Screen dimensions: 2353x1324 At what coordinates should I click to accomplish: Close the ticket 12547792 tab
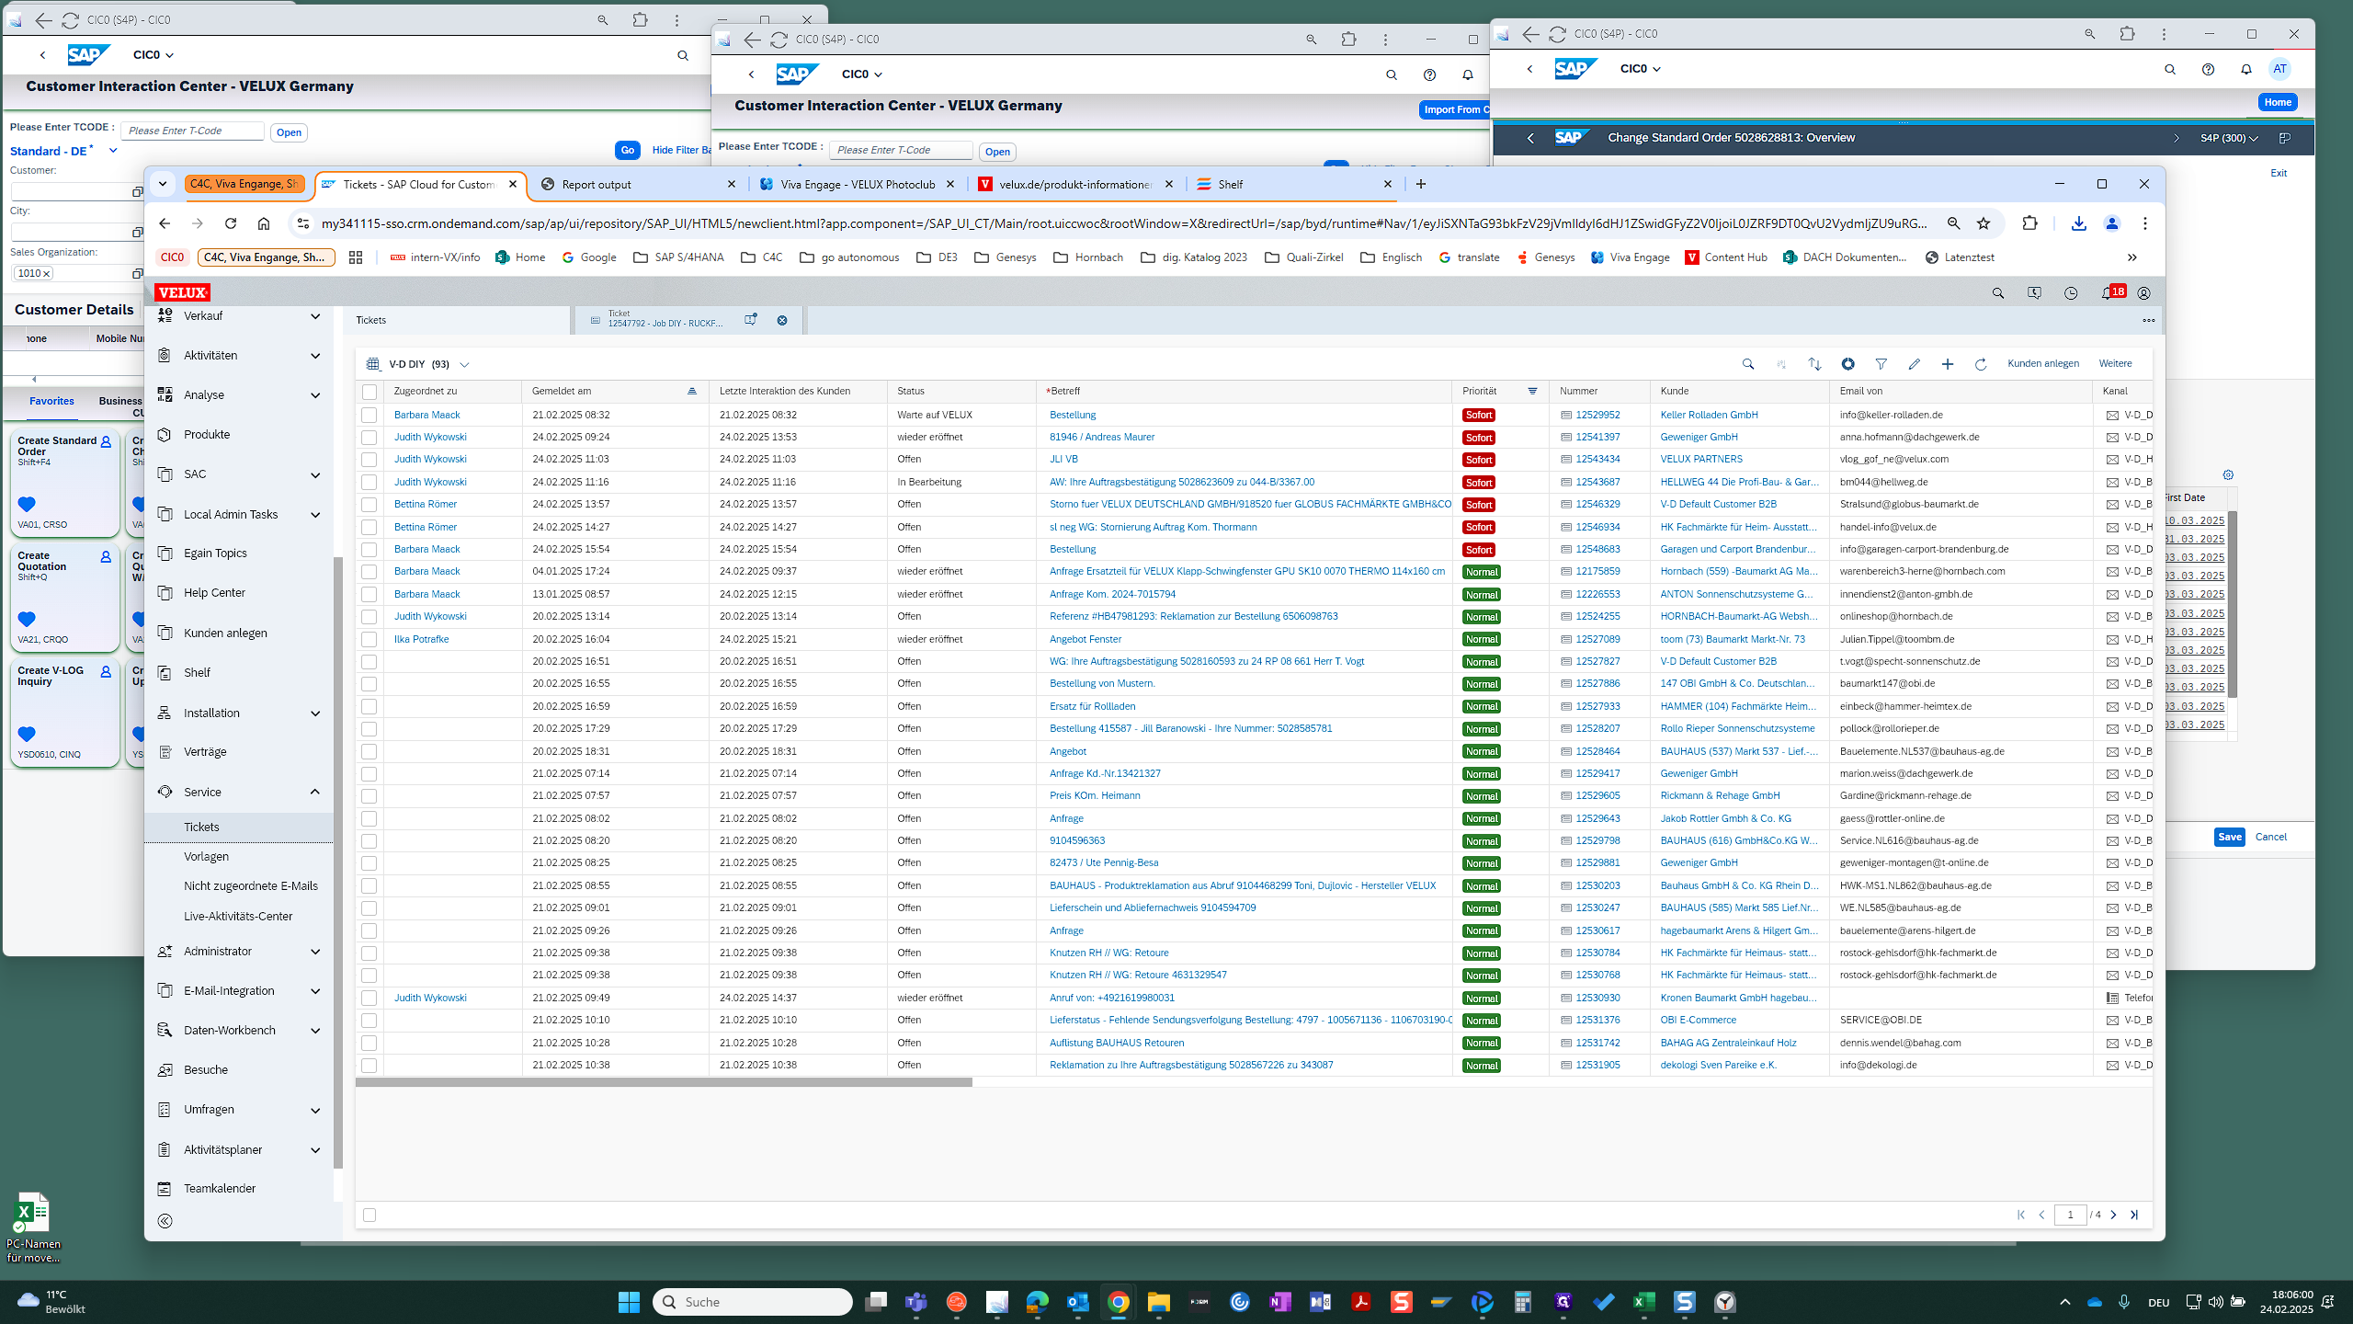(782, 320)
